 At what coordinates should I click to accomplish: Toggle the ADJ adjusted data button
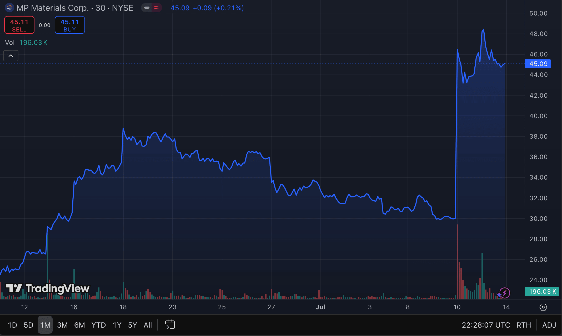549,325
